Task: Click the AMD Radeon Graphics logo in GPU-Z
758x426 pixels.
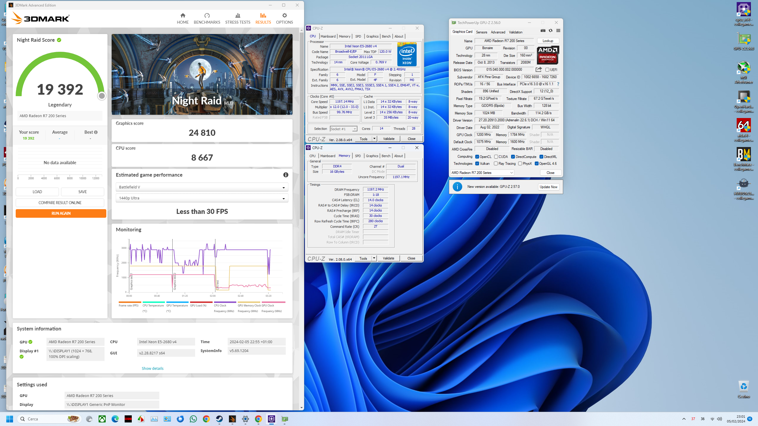Action: tap(548, 55)
